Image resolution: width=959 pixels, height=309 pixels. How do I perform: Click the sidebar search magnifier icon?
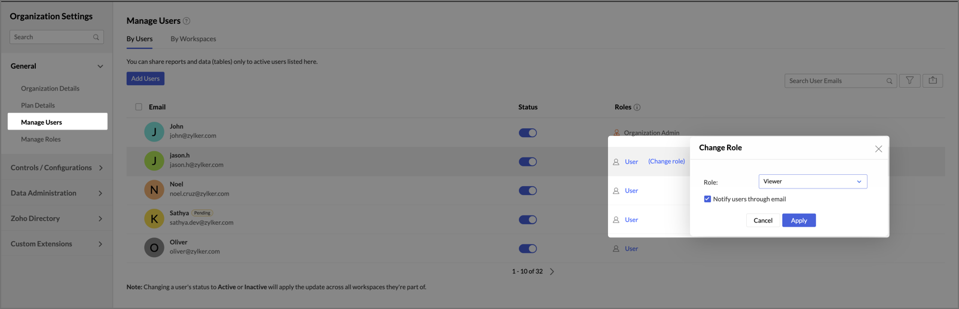point(96,37)
